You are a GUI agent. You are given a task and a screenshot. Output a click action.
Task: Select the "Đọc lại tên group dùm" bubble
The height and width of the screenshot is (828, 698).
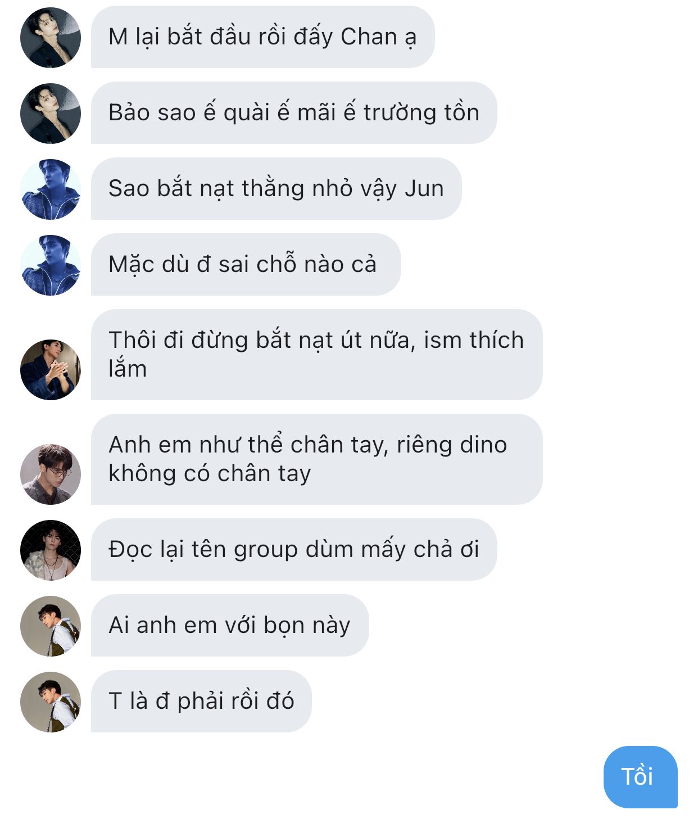coord(294,550)
